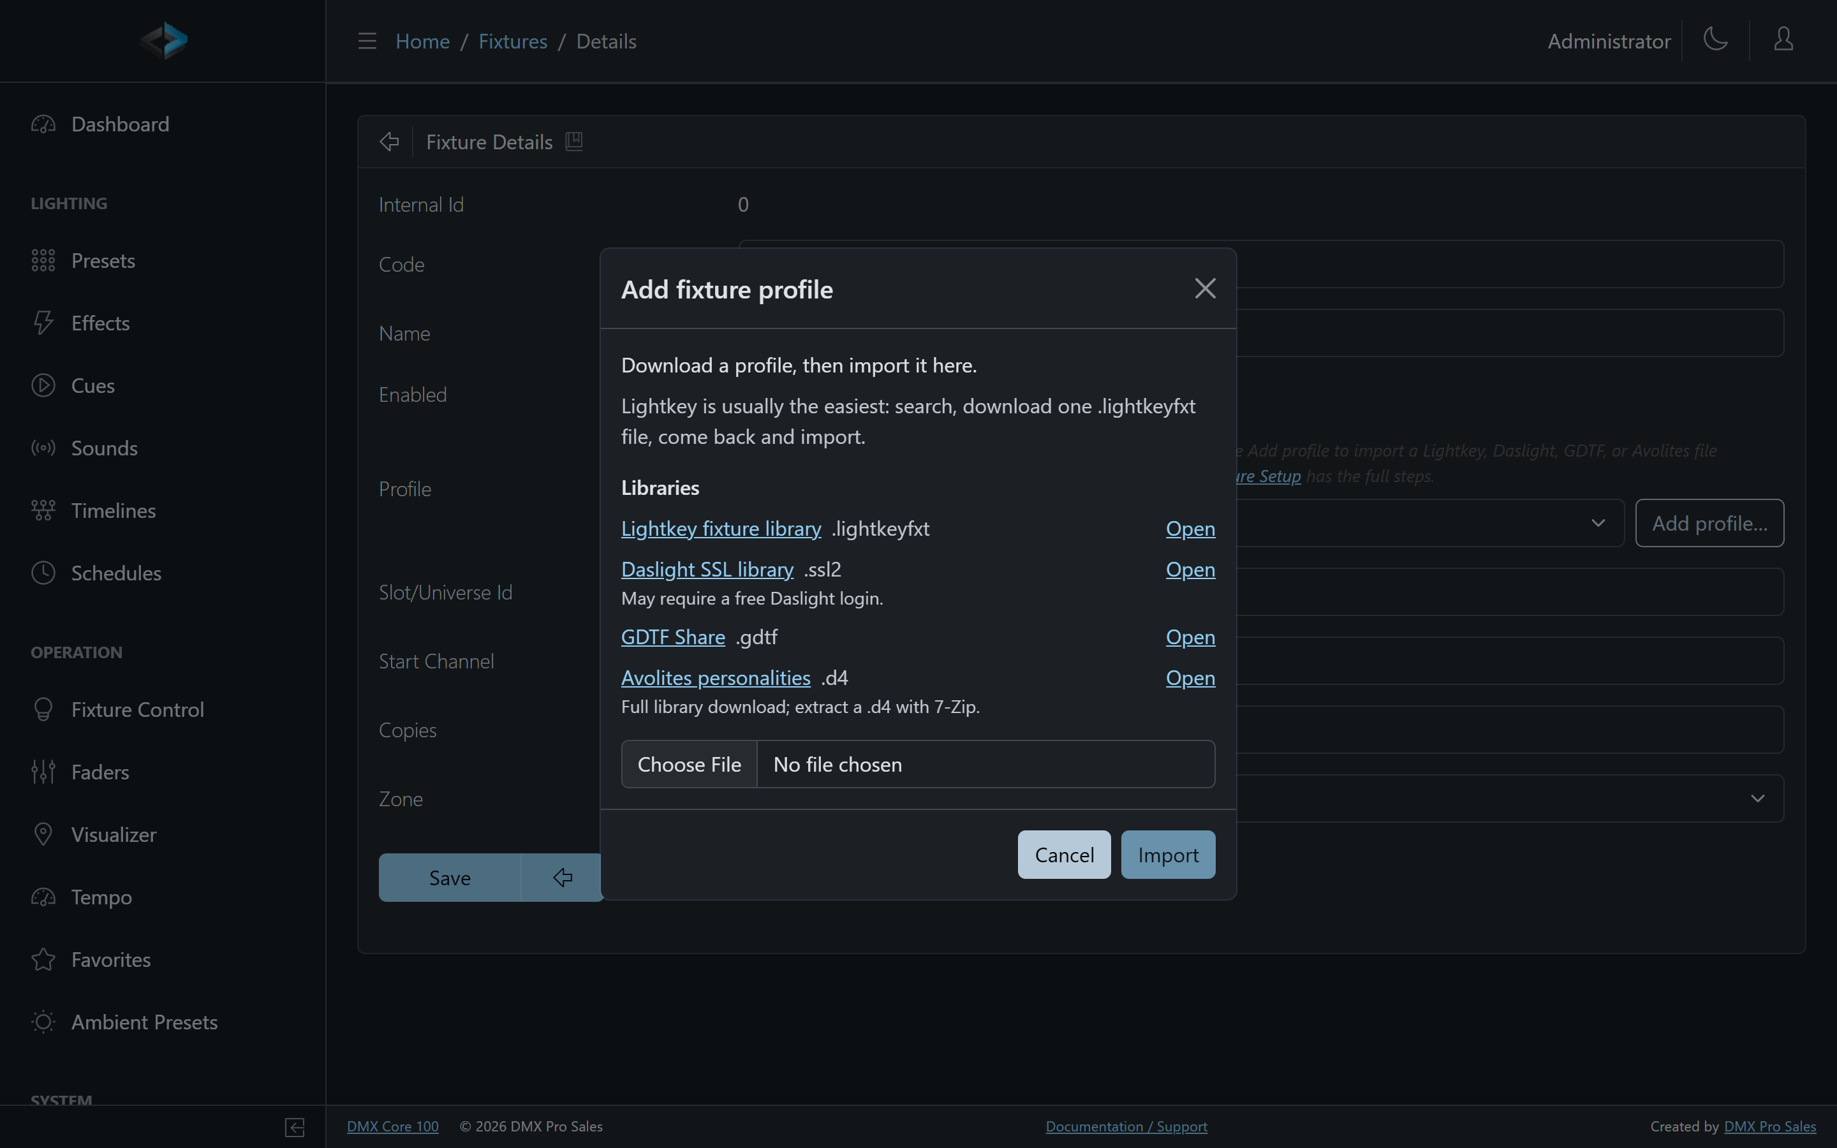1837x1148 pixels.
Task: Click the Administrator user label
Action: (x=1609, y=41)
